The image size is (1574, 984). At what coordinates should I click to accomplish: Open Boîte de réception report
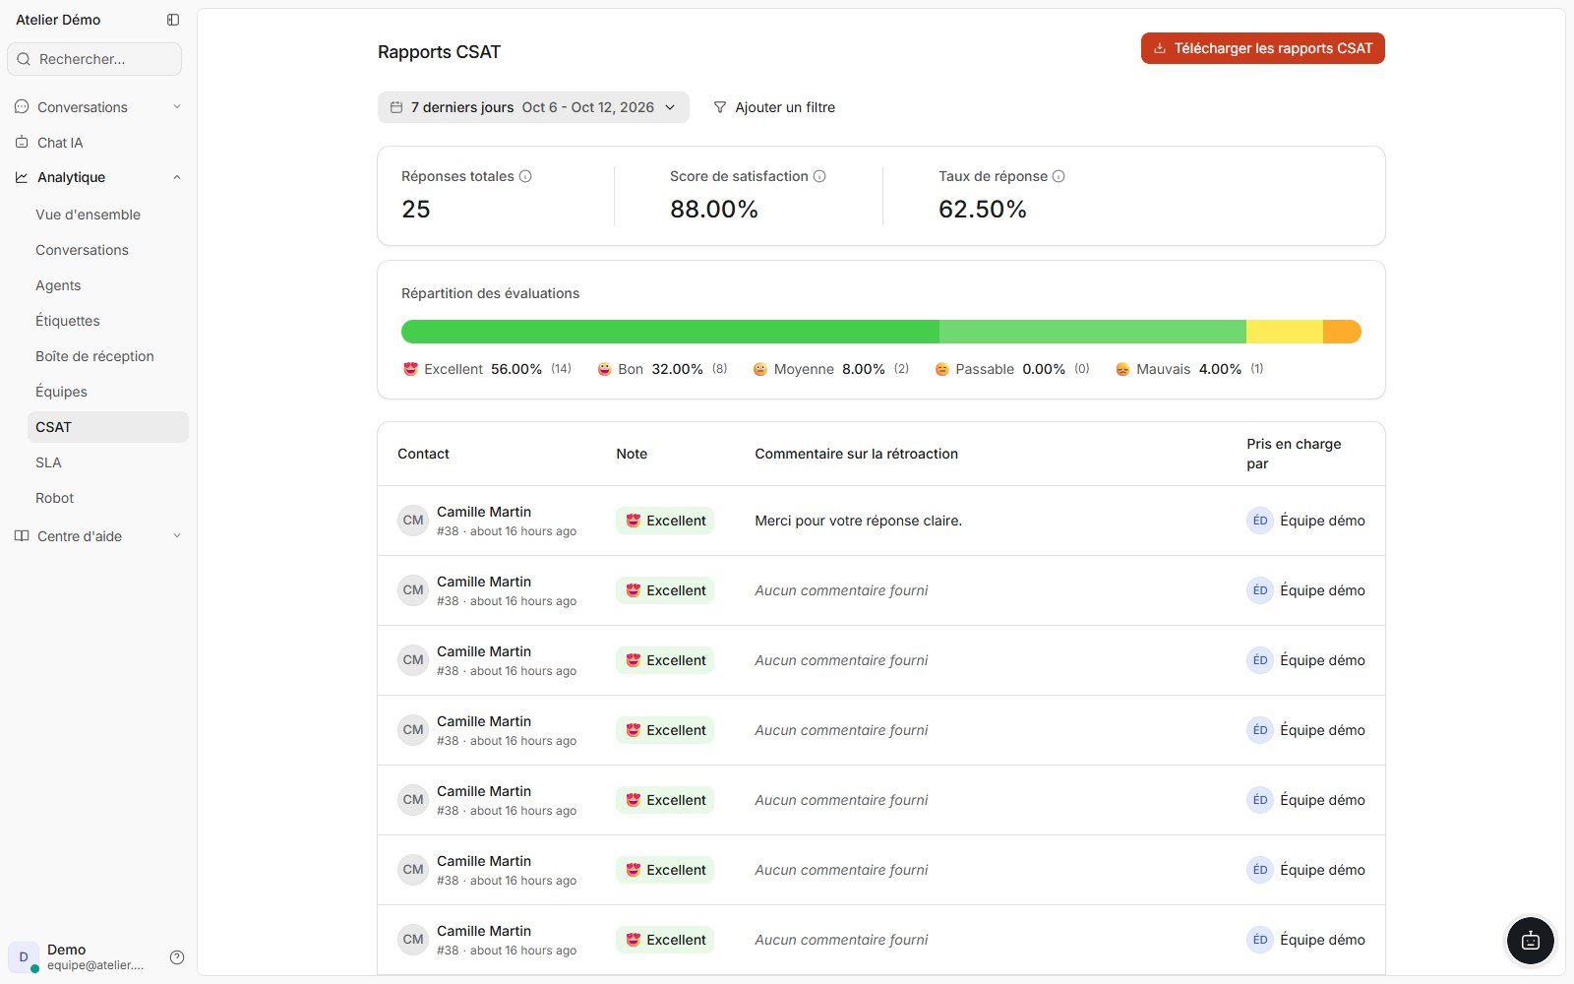pyautogui.click(x=108, y=356)
